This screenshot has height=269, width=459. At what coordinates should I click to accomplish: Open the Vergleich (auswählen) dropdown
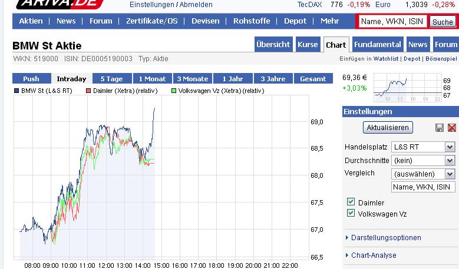pyautogui.click(x=423, y=174)
